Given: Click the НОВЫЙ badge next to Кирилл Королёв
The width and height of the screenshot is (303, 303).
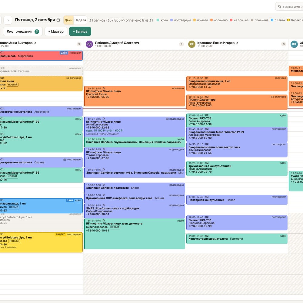Looking at the screenshot, I should coord(115,227).
